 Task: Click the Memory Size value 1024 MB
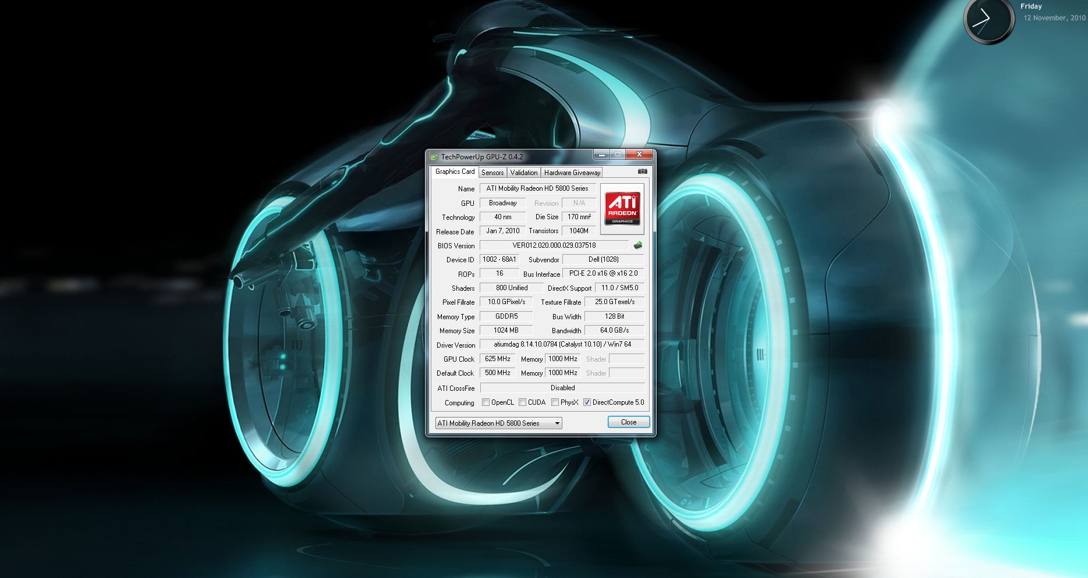click(506, 330)
